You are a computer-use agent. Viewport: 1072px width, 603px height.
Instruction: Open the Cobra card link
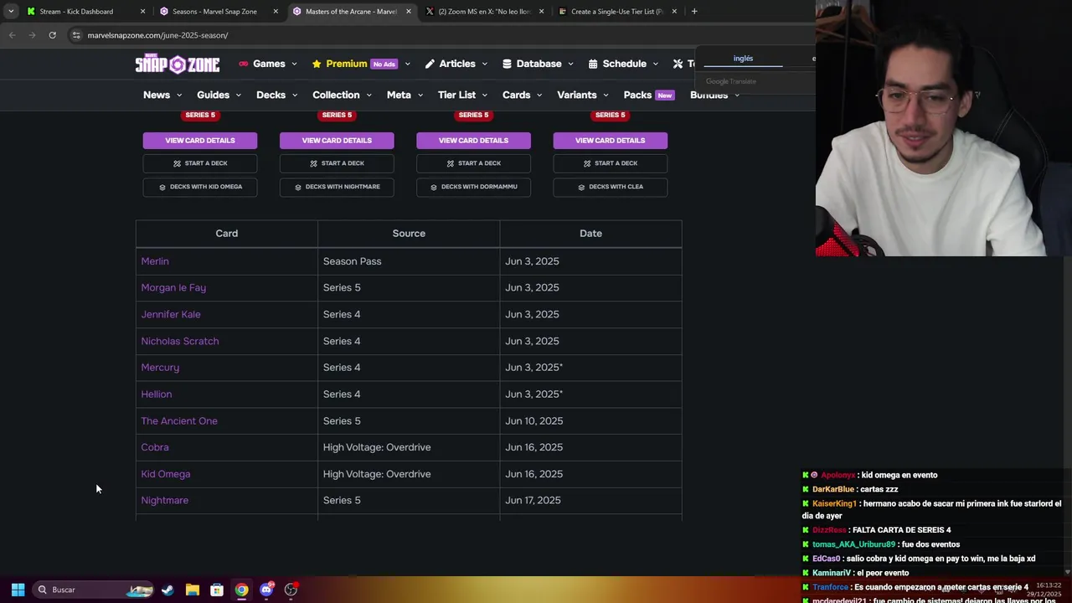155,447
